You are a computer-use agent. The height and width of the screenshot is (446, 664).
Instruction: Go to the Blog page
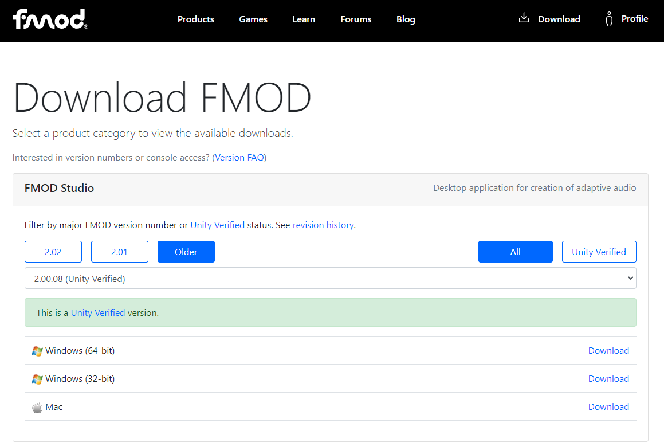406,19
